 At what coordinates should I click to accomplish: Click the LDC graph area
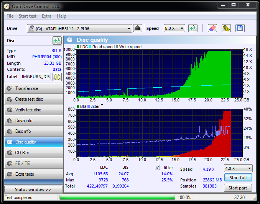(159, 73)
